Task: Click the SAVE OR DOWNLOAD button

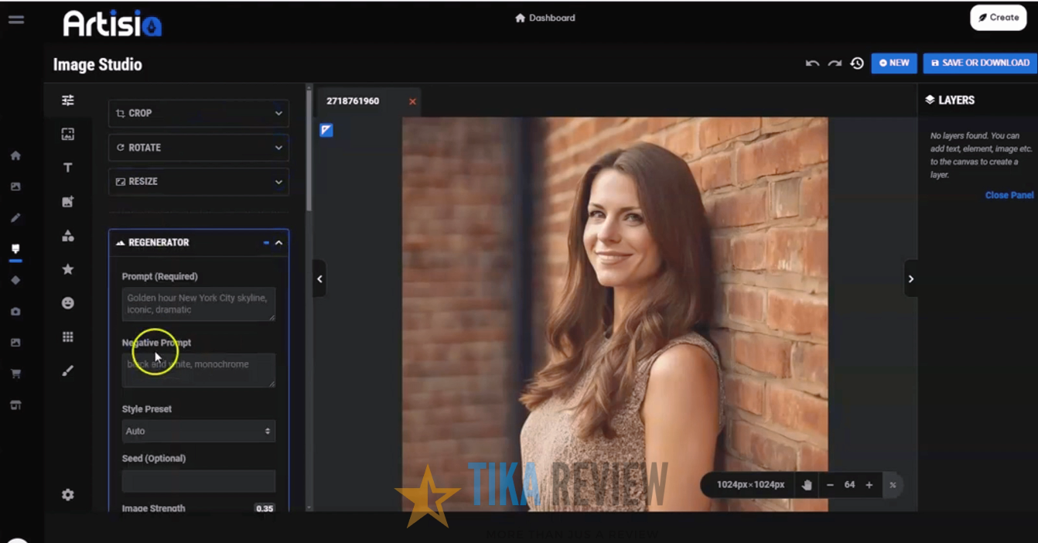Action: click(980, 63)
